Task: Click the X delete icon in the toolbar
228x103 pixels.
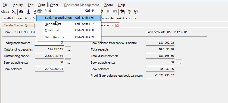Action: pyautogui.click(x=14, y=12)
